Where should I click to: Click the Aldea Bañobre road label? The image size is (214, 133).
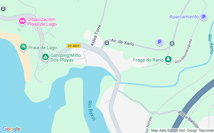(x=189, y=119)
